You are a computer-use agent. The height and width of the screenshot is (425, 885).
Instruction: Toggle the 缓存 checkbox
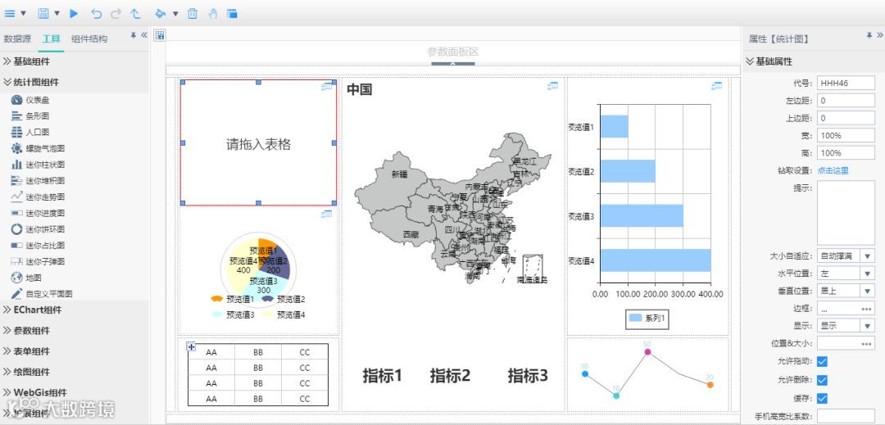pyautogui.click(x=823, y=399)
